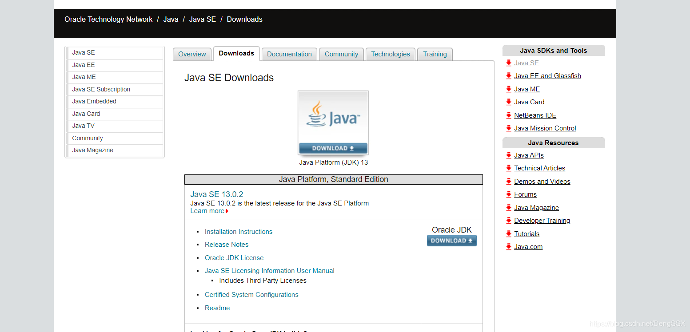Click the Java SE breadcrumb link
690x332 pixels.
203,20
